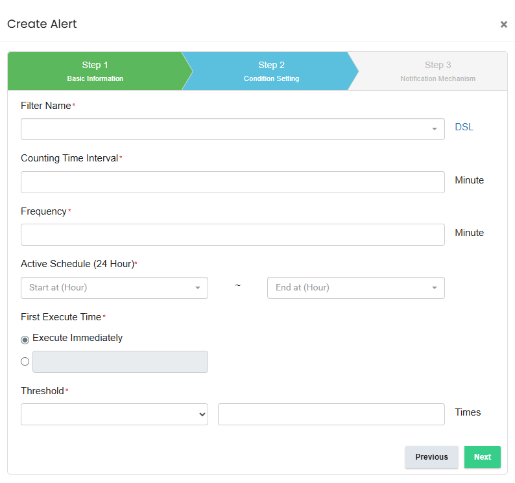
Task: Open the Filter Name dropdown
Action: 233,129
